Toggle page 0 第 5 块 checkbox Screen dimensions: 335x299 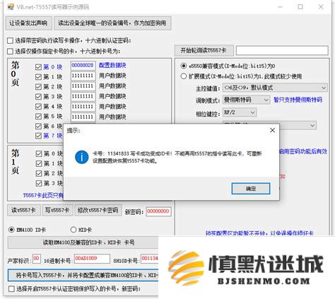(x=38, y=117)
